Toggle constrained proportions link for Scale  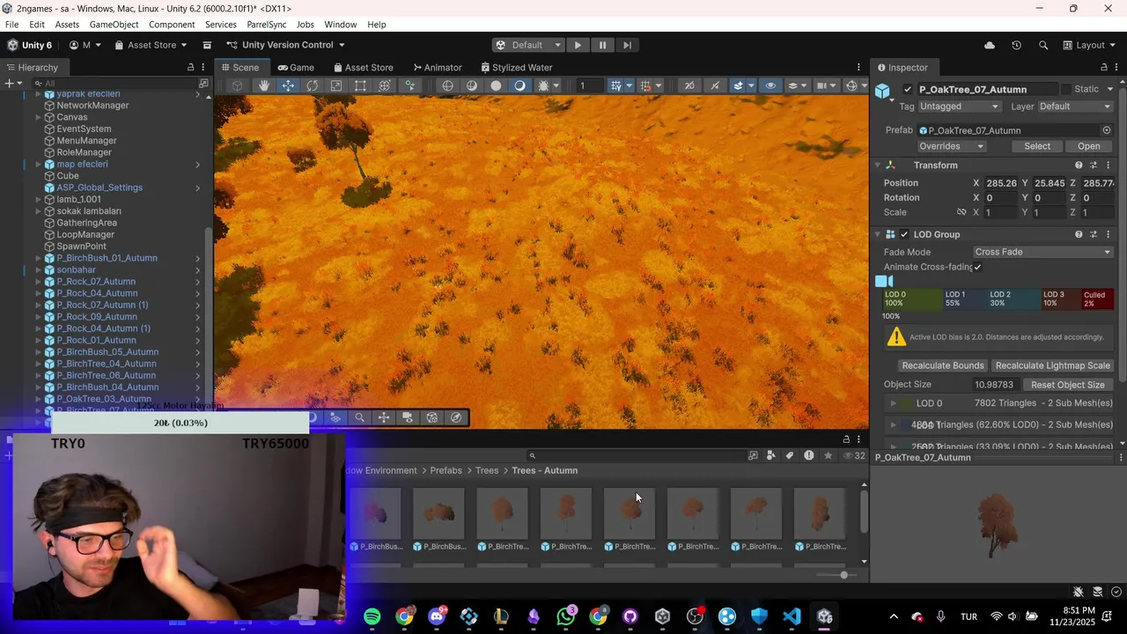click(x=961, y=212)
